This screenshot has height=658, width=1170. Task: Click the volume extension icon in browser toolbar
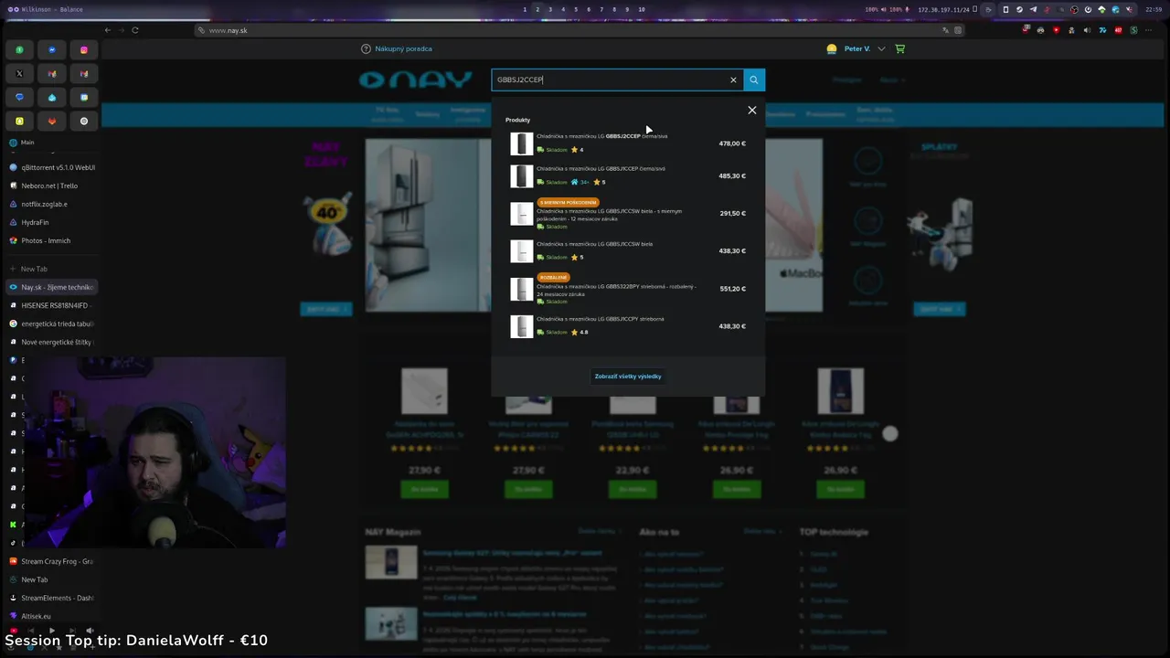[x=1087, y=30]
